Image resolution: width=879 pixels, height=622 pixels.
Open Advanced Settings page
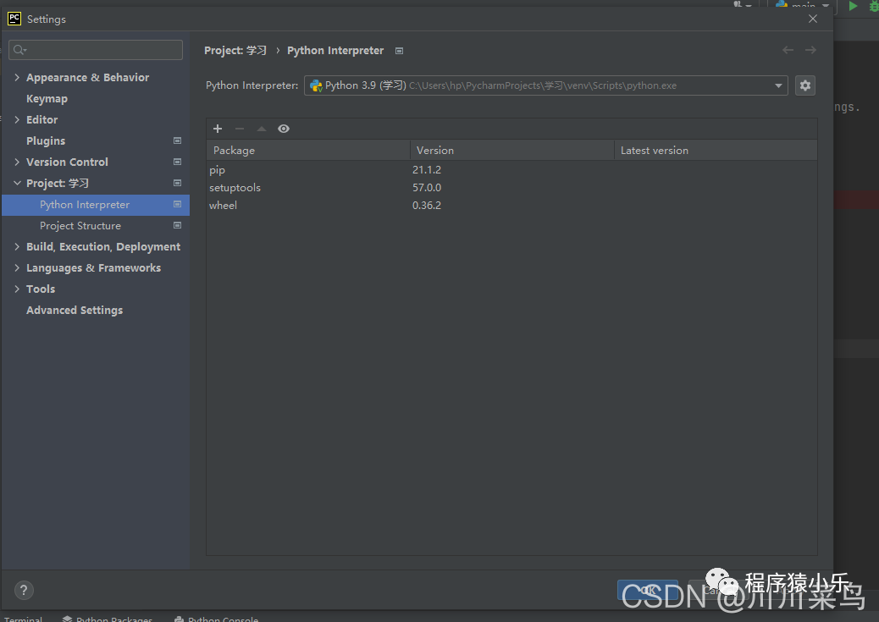tap(75, 311)
